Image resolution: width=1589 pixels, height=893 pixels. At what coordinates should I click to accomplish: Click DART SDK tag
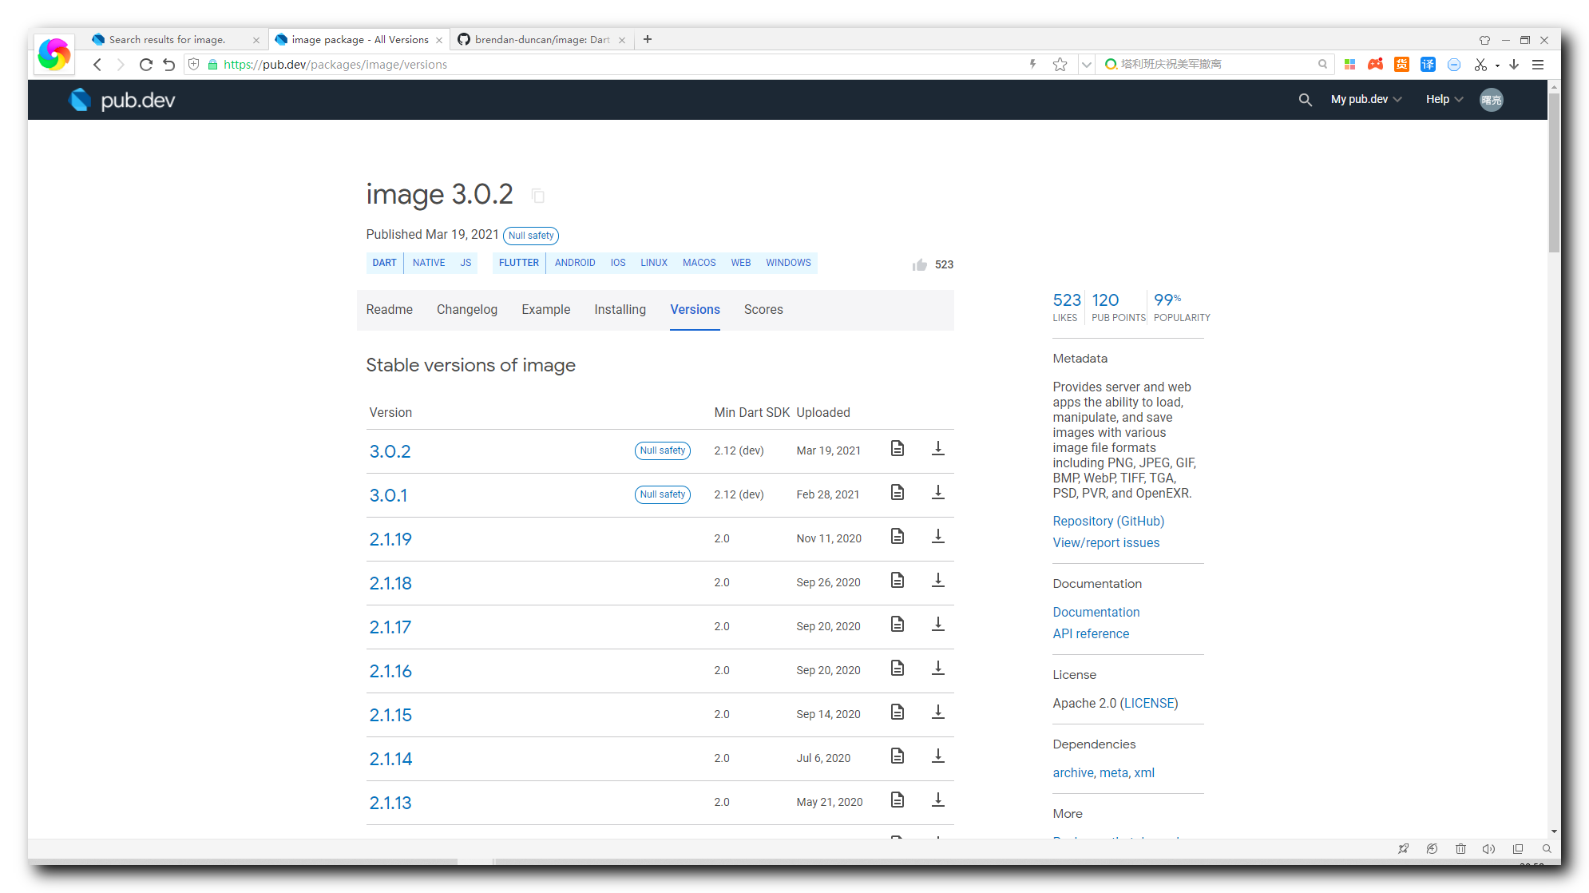click(384, 263)
